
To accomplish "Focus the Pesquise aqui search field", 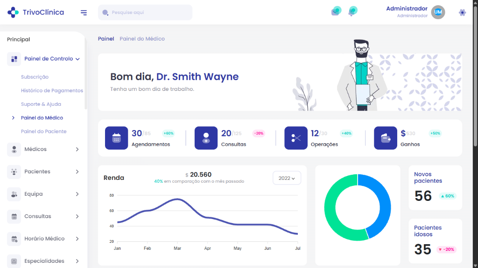I will pyautogui.click(x=145, y=13).
